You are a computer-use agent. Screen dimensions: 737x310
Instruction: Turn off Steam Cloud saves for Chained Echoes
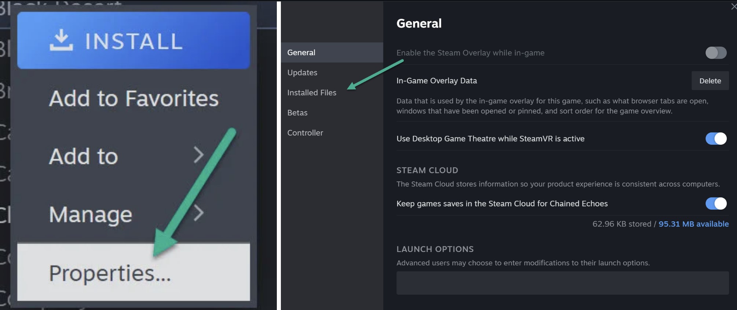coord(716,203)
